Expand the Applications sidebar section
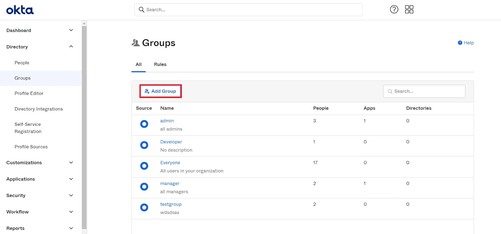Screen dimensions: 501x234 pyautogui.click(x=71, y=179)
